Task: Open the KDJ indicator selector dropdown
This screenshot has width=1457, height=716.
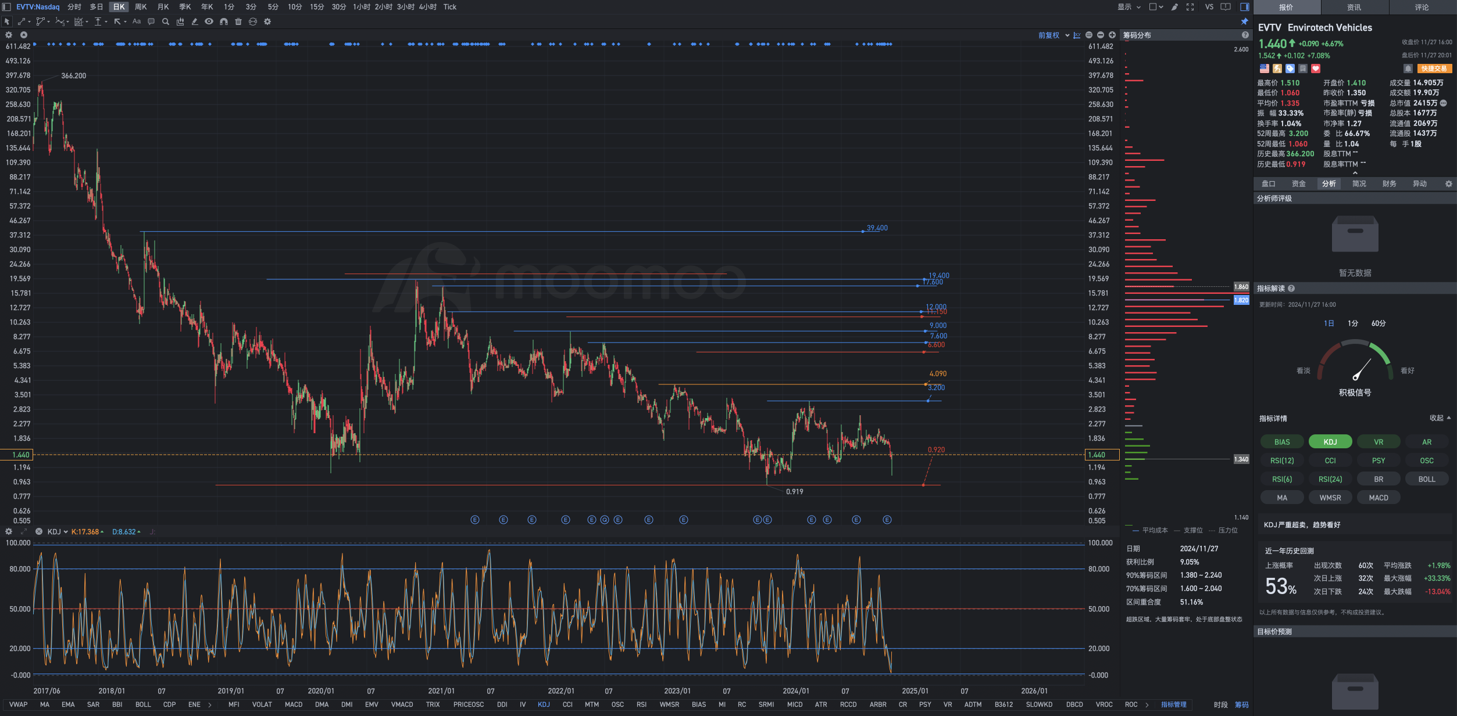Action: pyautogui.click(x=58, y=531)
